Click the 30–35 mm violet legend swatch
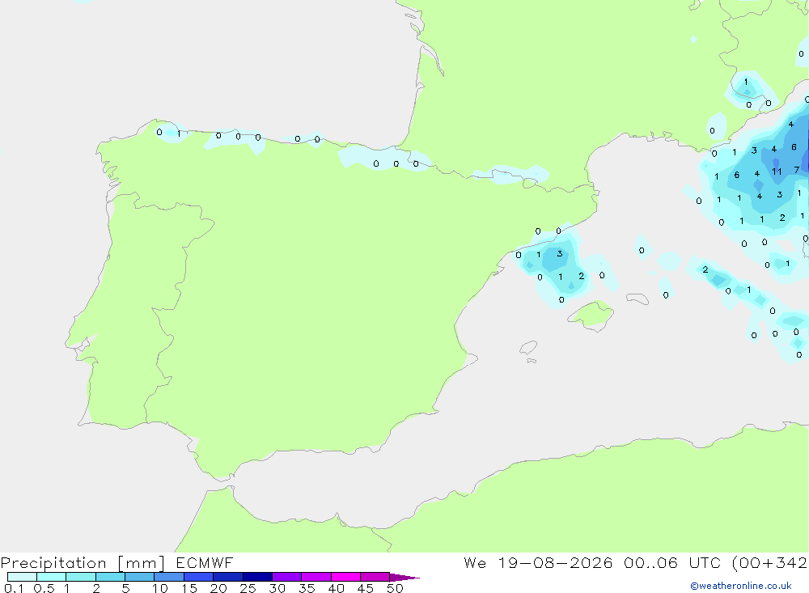This screenshot has height=593, width=809. 287,577
